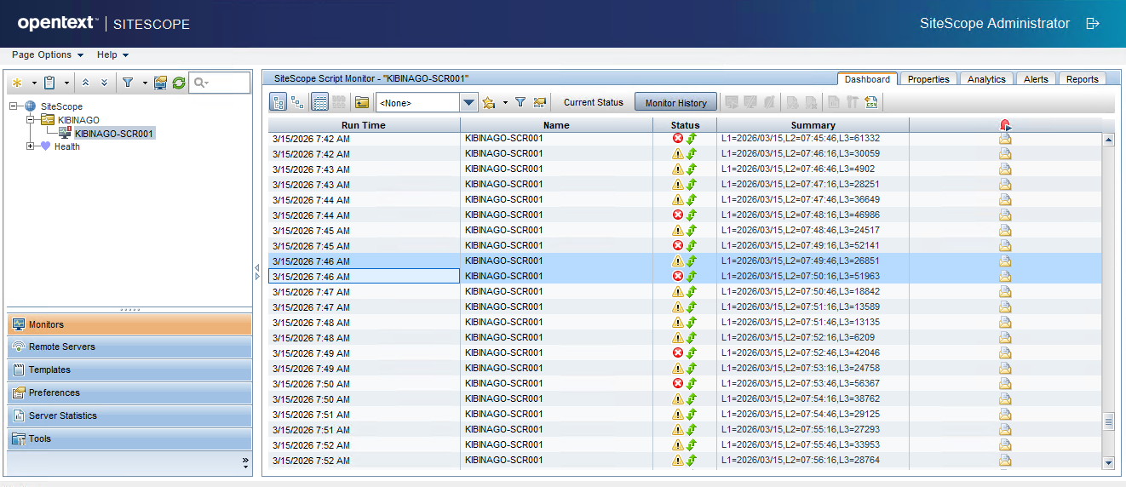The width and height of the screenshot is (1126, 487).
Task: Expand the Health node
Action: point(31,146)
